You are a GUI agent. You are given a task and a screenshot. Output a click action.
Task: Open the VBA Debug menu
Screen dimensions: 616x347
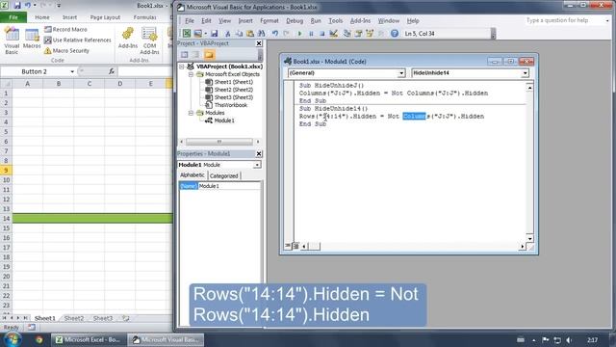point(295,21)
